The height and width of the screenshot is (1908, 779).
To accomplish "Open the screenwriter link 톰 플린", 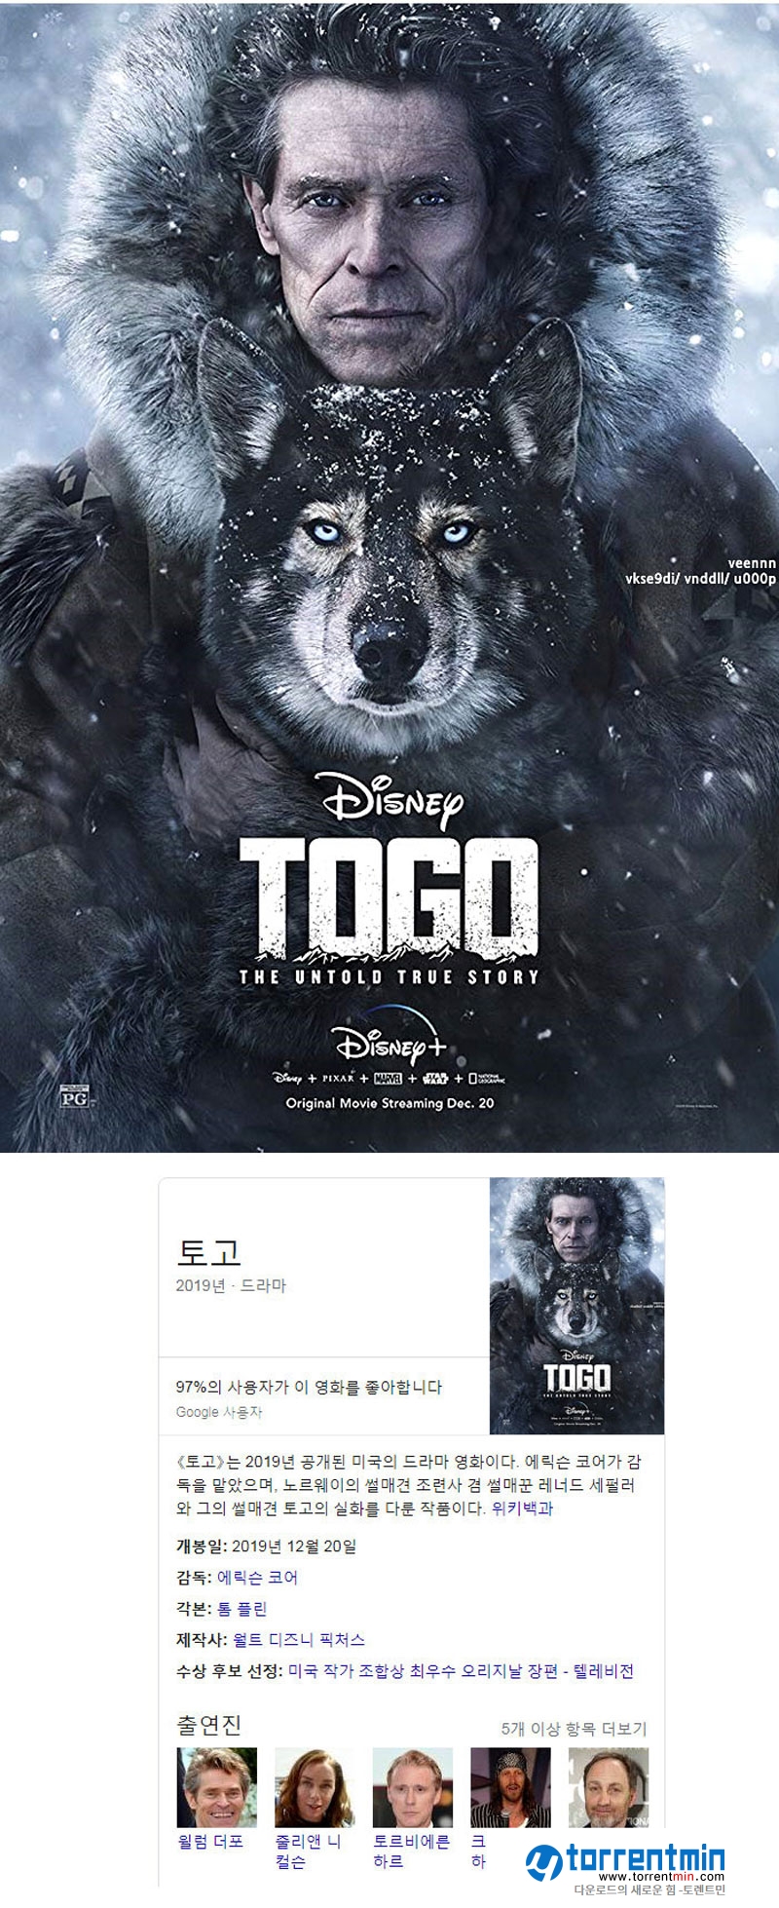I will 241,1608.
